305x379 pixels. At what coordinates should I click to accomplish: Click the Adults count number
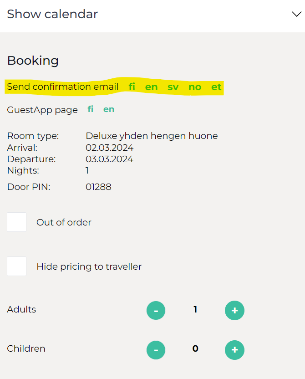pos(195,310)
